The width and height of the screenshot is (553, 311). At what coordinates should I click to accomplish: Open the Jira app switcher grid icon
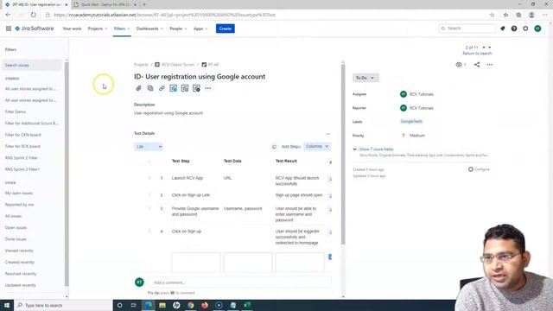9,29
